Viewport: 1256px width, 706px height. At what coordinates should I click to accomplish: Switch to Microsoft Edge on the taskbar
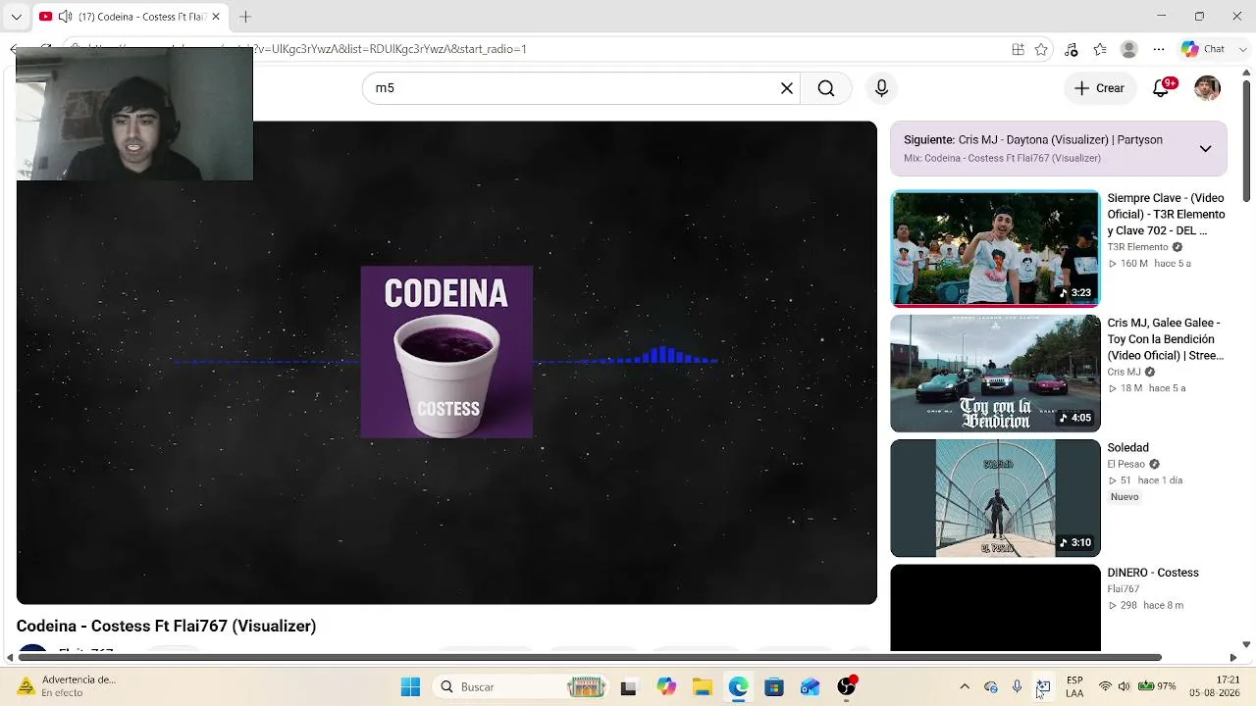[x=738, y=686]
